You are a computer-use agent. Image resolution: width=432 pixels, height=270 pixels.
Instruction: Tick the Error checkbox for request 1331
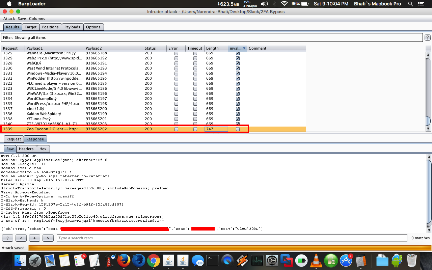[176, 73]
